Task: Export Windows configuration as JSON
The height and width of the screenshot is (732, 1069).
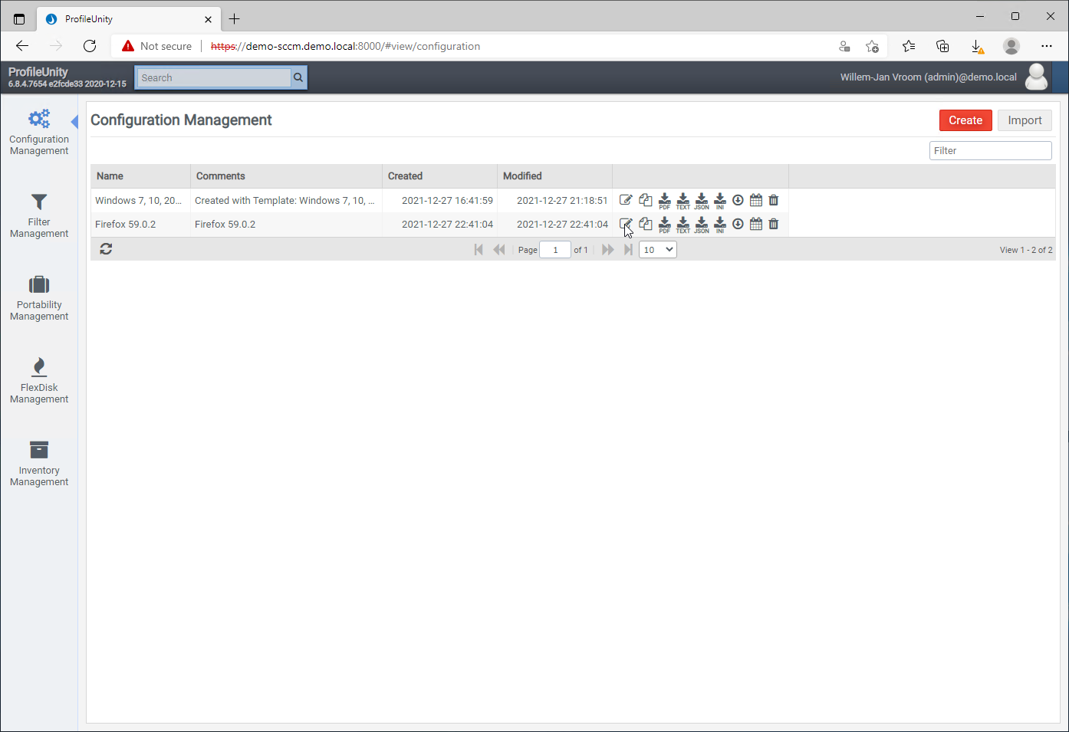Action: point(701,200)
